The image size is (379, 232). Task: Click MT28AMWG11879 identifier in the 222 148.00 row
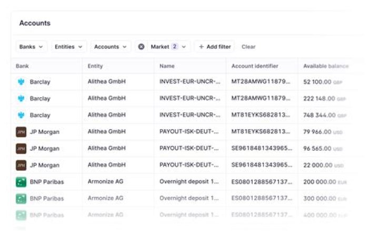(261, 98)
